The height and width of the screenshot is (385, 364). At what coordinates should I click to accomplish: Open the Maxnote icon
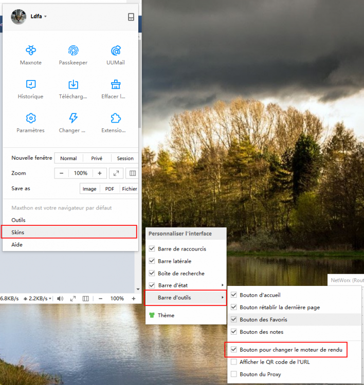(30, 51)
